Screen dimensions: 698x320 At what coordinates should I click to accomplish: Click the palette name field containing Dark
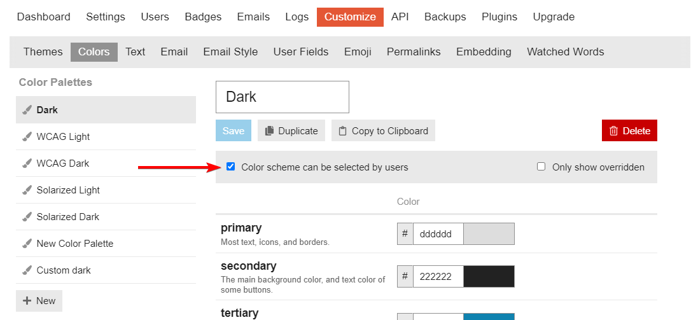(283, 97)
